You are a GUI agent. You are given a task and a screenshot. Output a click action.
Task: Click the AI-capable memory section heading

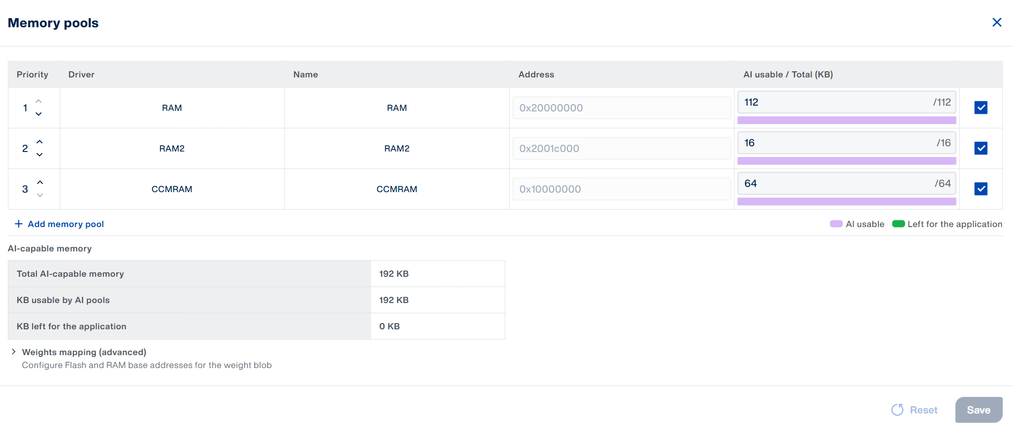point(50,249)
